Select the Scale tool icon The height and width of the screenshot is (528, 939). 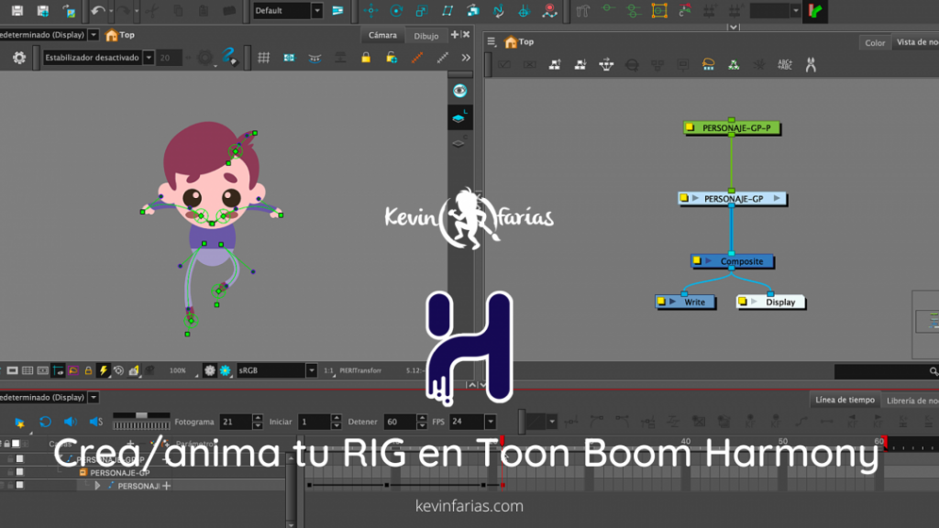pyautogui.click(x=422, y=10)
